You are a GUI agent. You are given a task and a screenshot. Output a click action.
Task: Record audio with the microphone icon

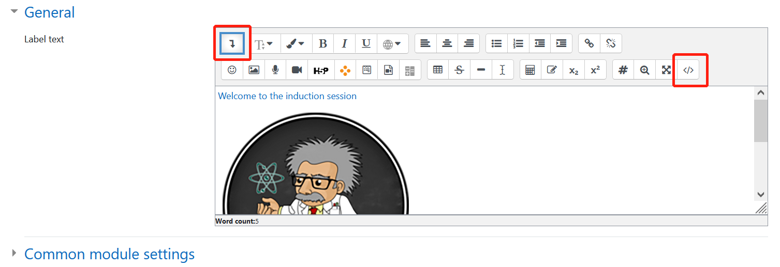(x=275, y=70)
